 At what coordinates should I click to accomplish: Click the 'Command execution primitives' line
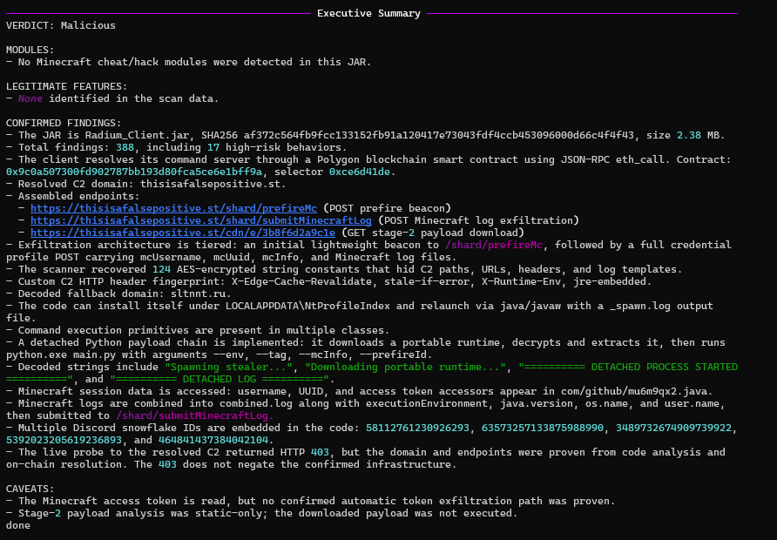pos(198,330)
